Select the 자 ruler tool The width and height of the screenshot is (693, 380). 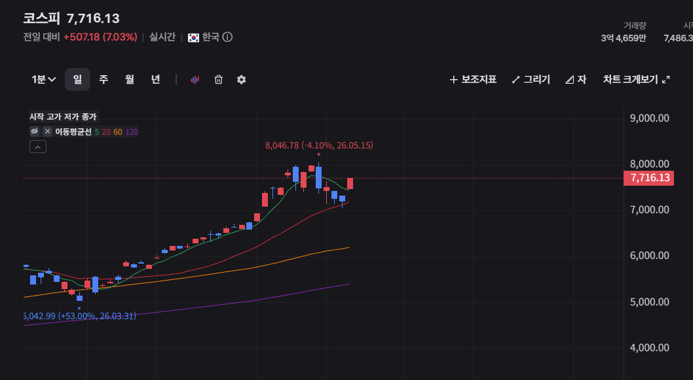(576, 79)
